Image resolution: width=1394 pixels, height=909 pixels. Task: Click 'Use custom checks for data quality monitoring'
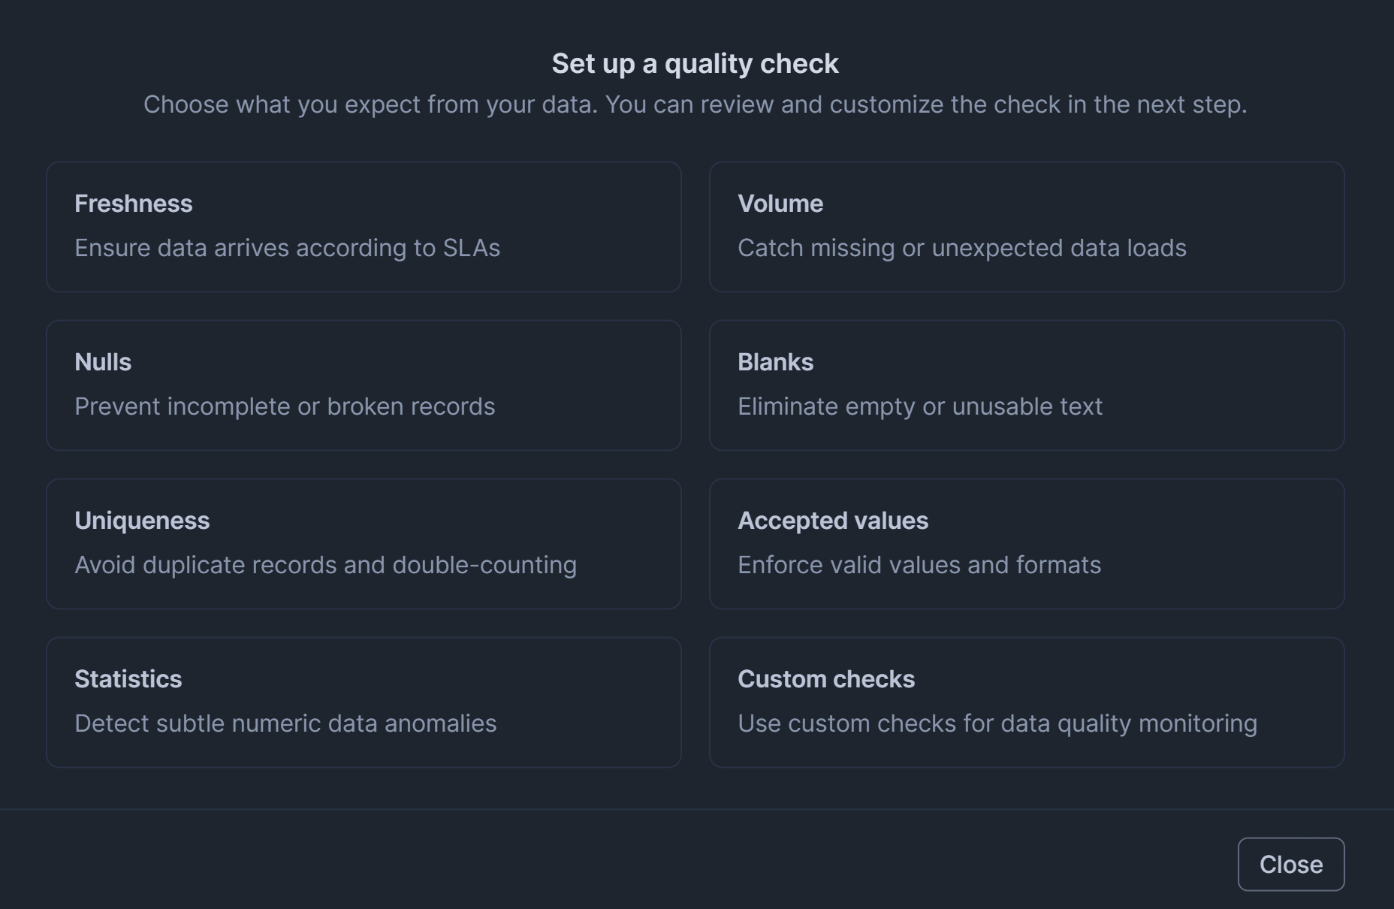[x=997, y=723]
